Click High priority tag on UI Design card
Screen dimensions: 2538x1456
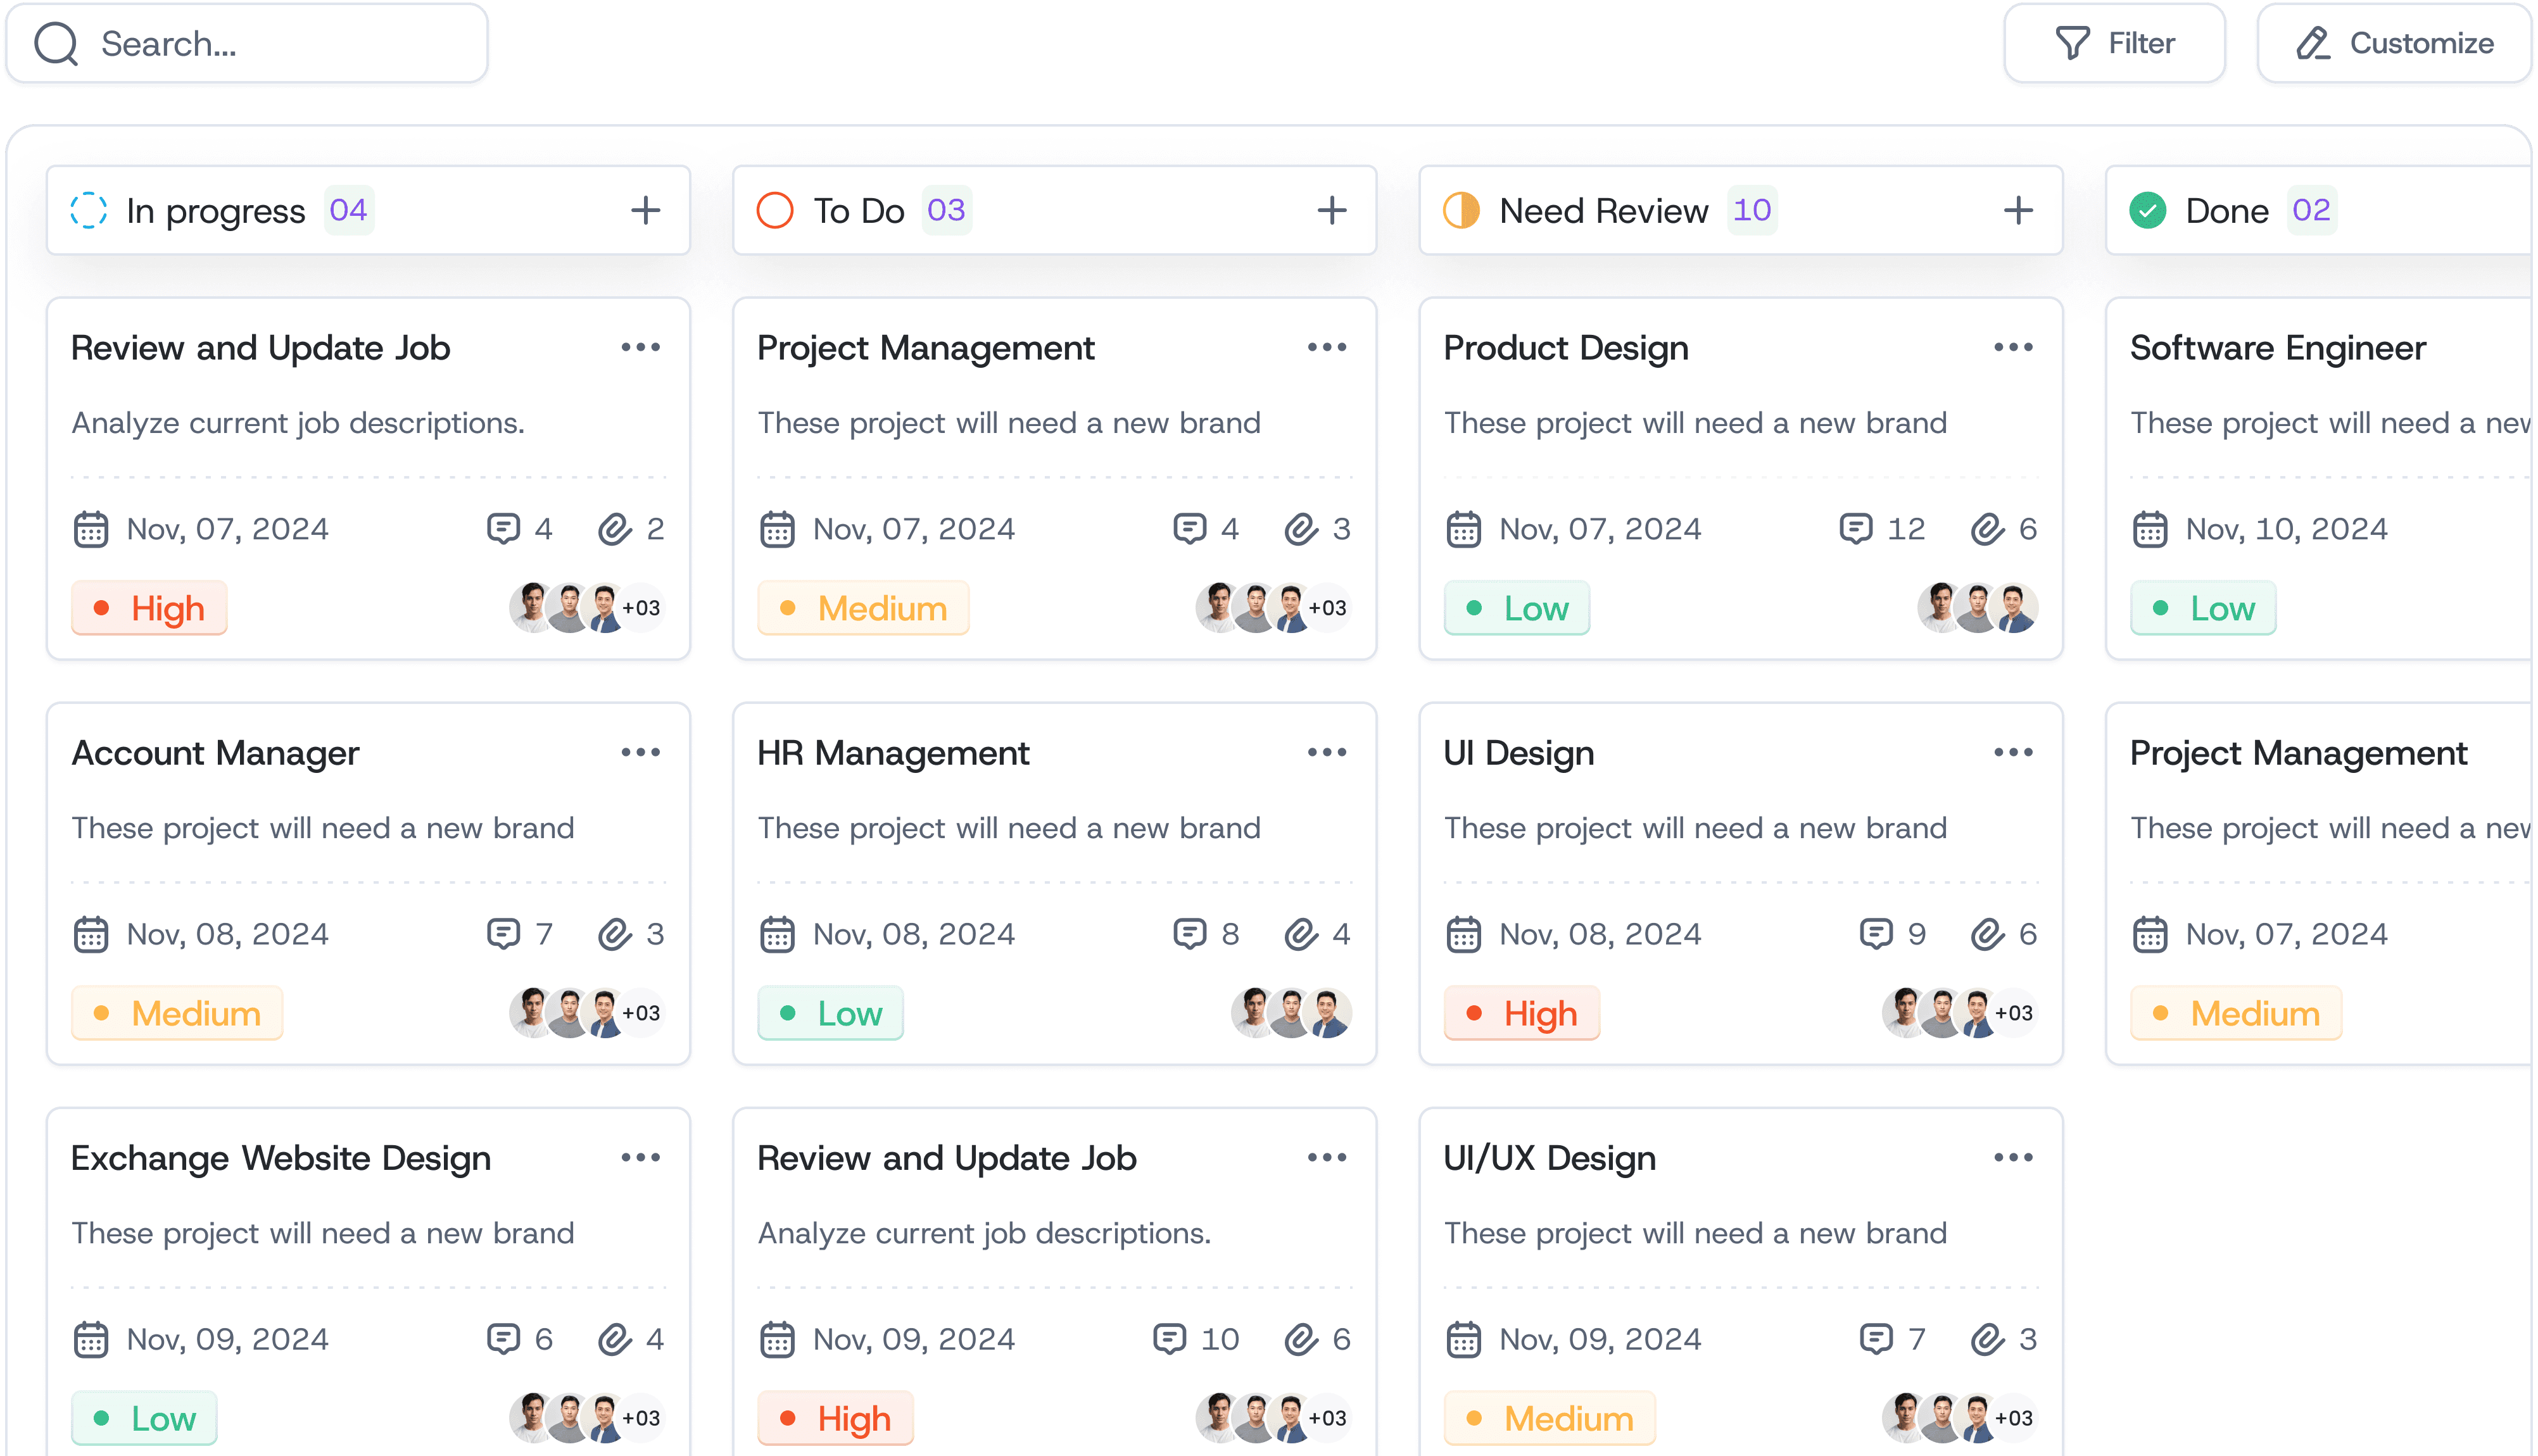coord(1522,1013)
